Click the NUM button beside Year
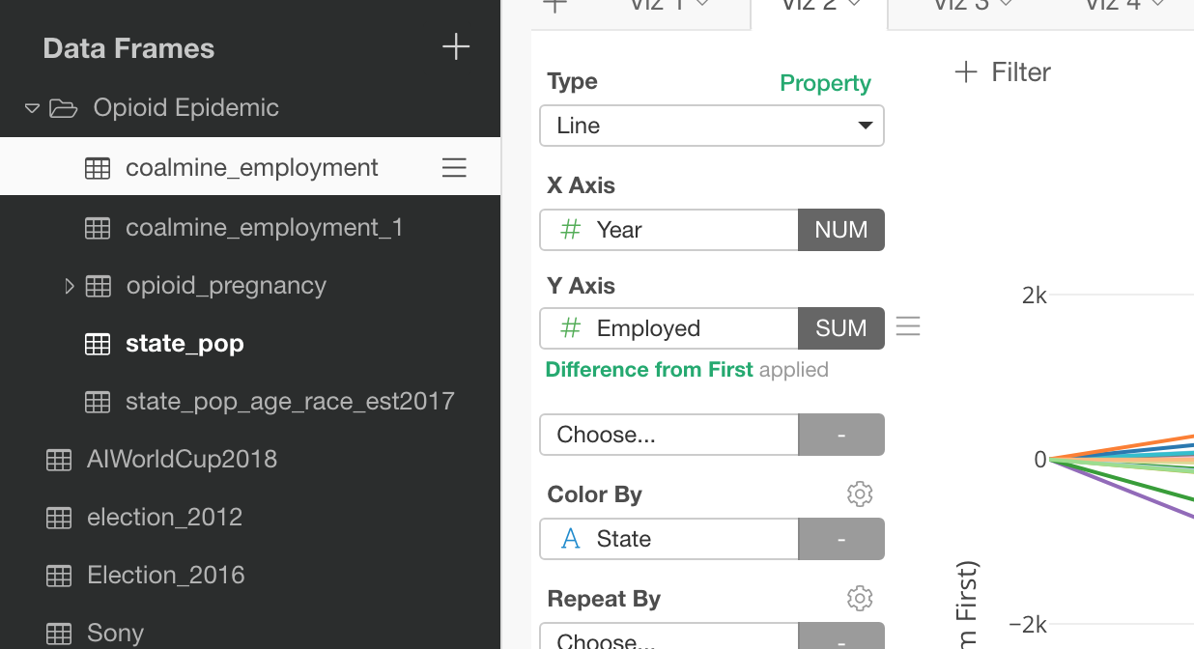The image size is (1194, 649). pos(841,230)
